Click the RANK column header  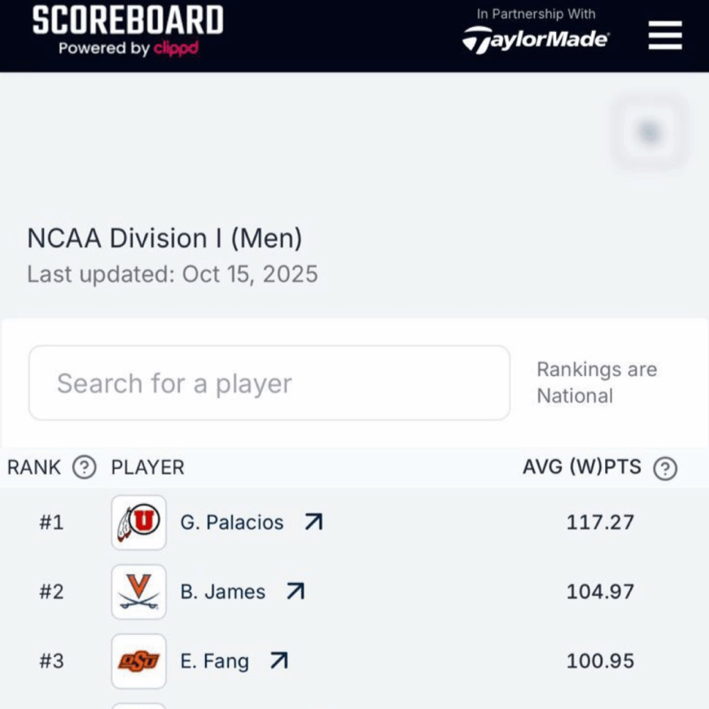coord(35,467)
